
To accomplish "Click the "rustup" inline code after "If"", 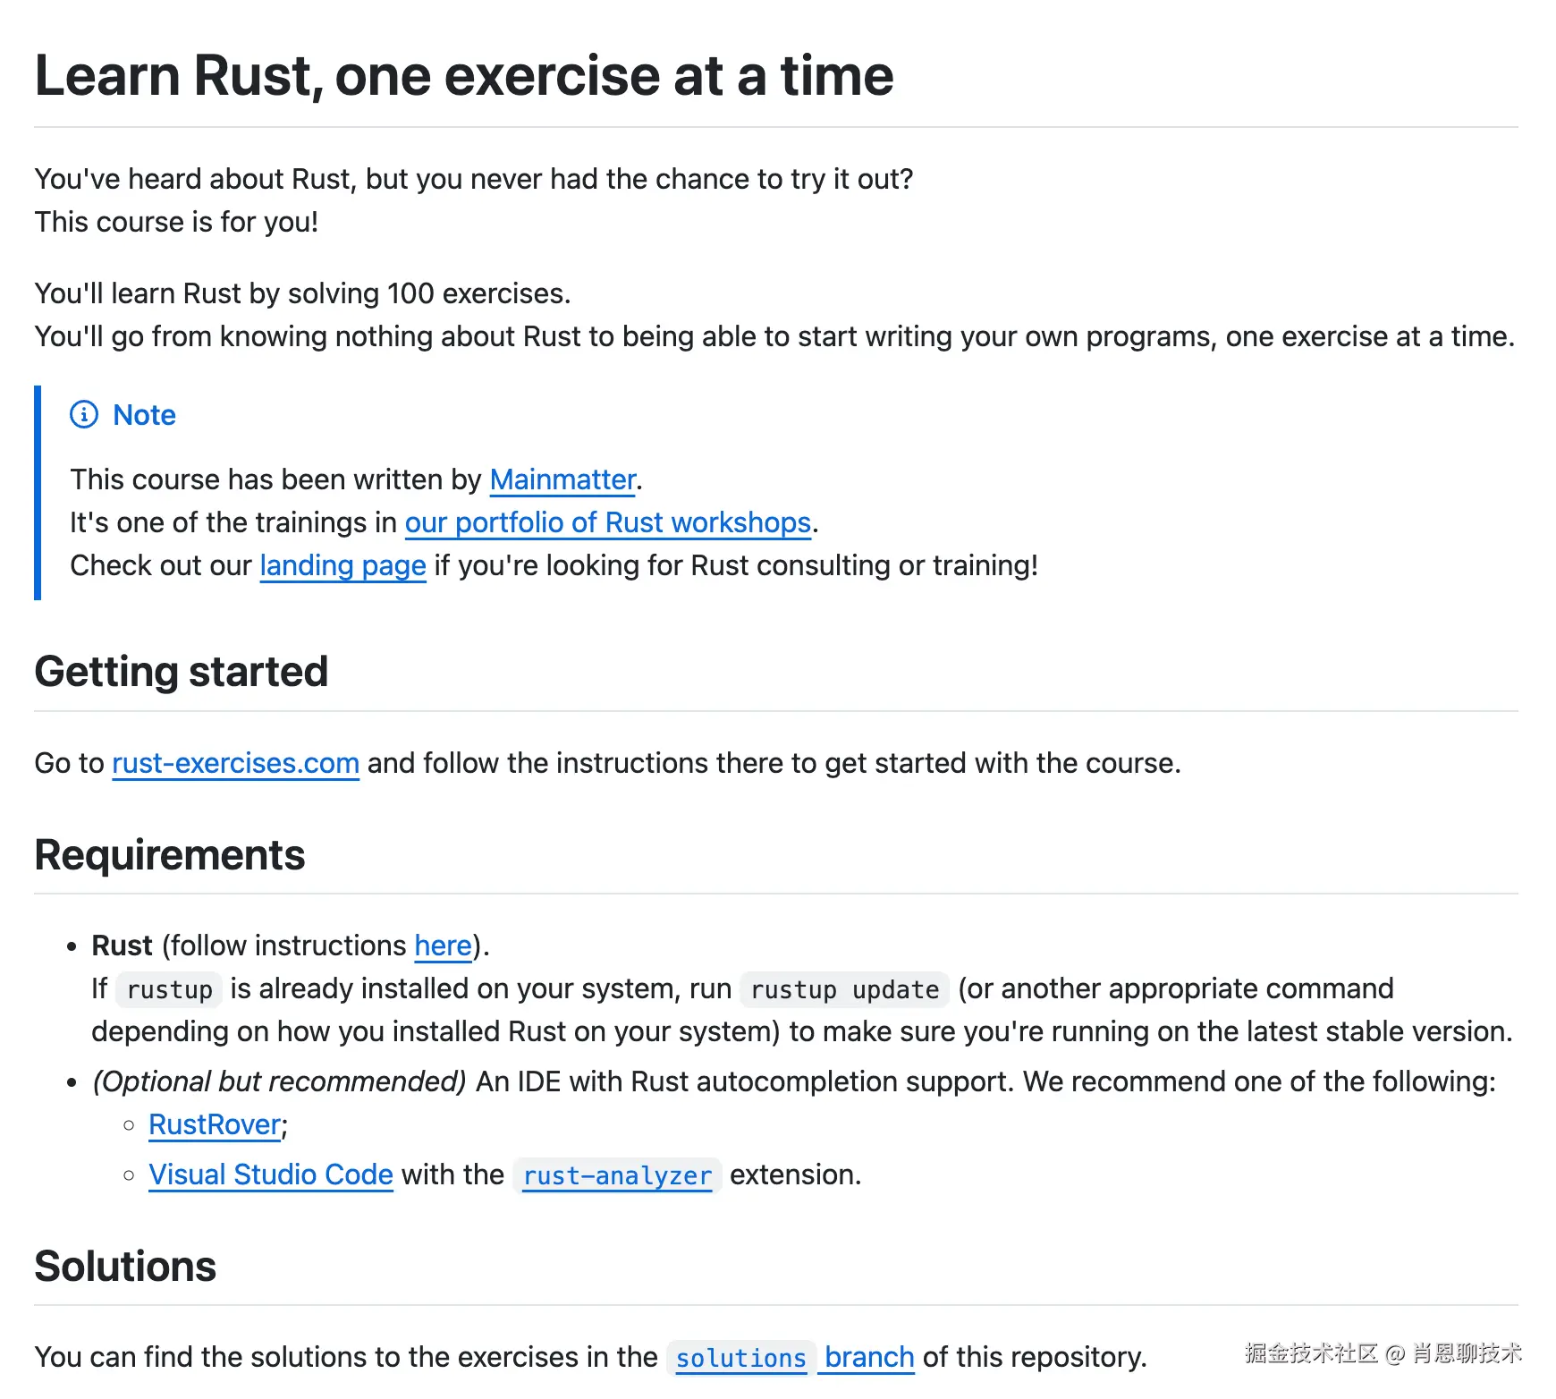I will [169, 990].
